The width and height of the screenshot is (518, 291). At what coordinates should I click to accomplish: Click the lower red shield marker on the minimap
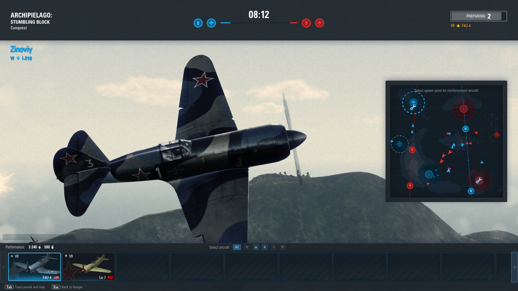point(410,186)
